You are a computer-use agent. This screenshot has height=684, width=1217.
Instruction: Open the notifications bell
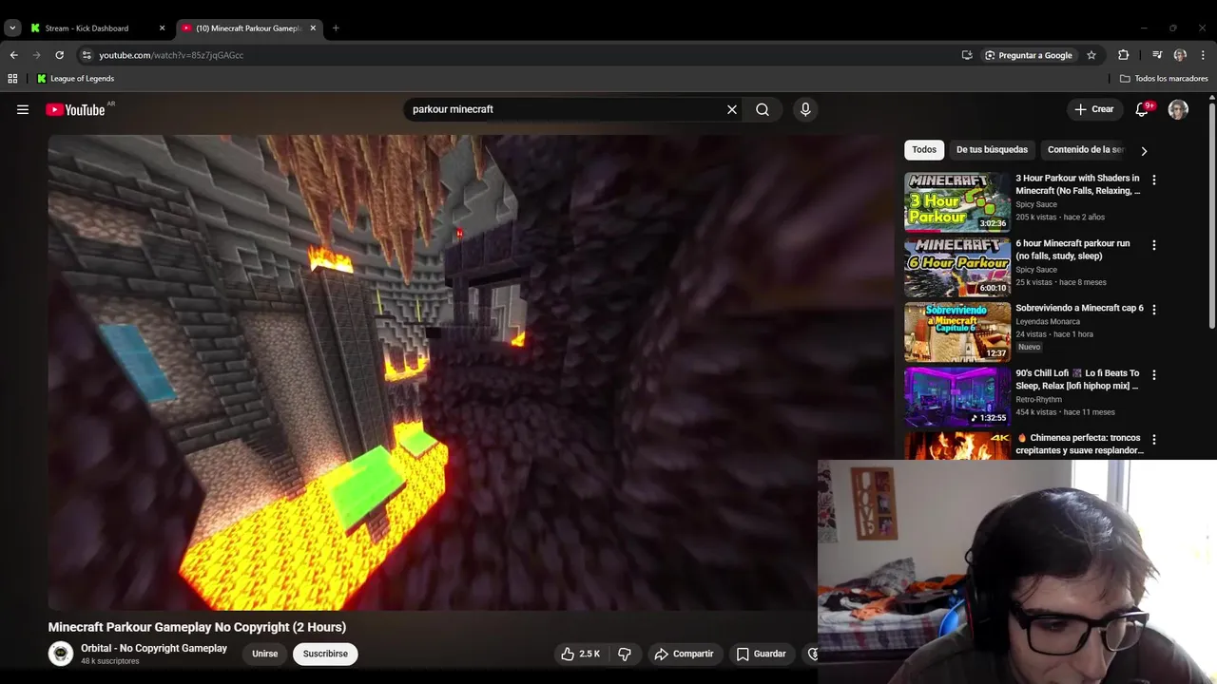tap(1143, 109)
